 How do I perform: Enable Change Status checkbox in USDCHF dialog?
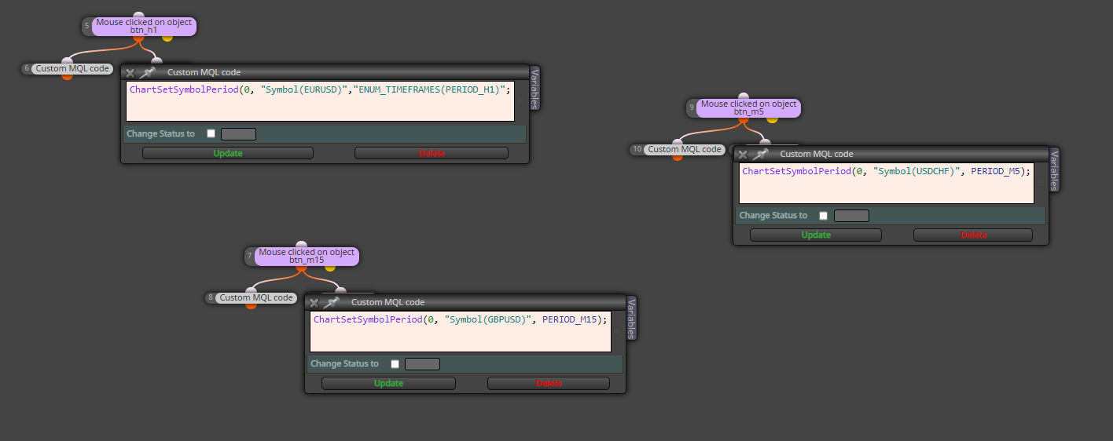(823, 215)
